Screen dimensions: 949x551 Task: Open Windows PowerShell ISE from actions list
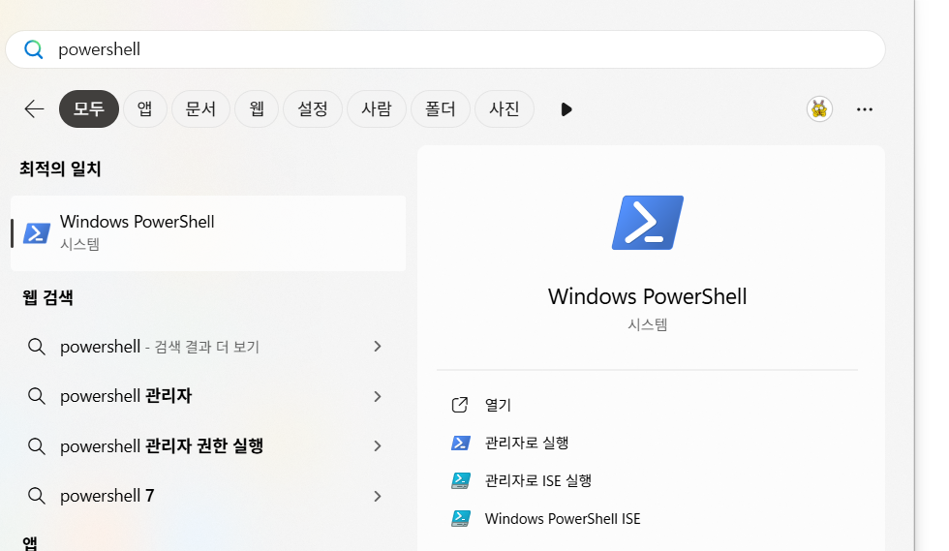(563, 519)
